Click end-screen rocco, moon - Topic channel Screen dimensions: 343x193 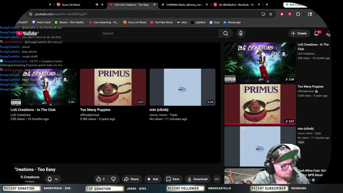tap(163, 115)
